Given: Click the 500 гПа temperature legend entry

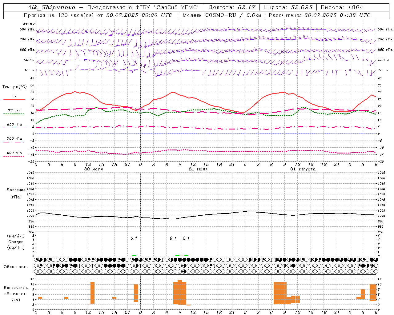Looking at the screenshot, I should (14, 153).
